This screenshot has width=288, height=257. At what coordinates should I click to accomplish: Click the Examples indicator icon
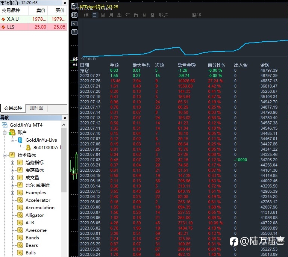click(x=20, y=193)
